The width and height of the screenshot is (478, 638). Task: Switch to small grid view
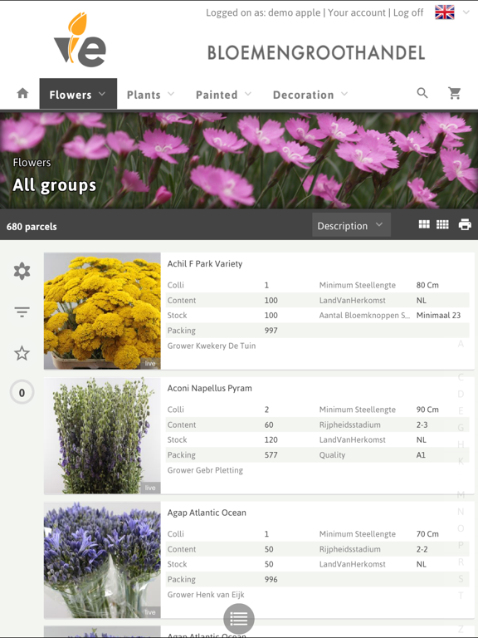point(442,224)
